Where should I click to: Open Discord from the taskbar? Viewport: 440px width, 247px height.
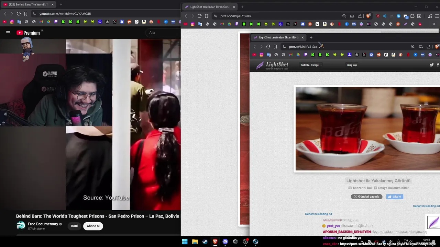(x=225, y=242)
